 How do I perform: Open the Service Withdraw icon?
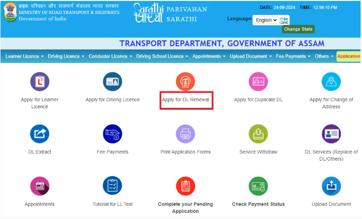click(x=258, y=134)
